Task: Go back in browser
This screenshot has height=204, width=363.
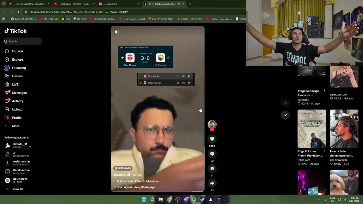Action: point(4,12)
